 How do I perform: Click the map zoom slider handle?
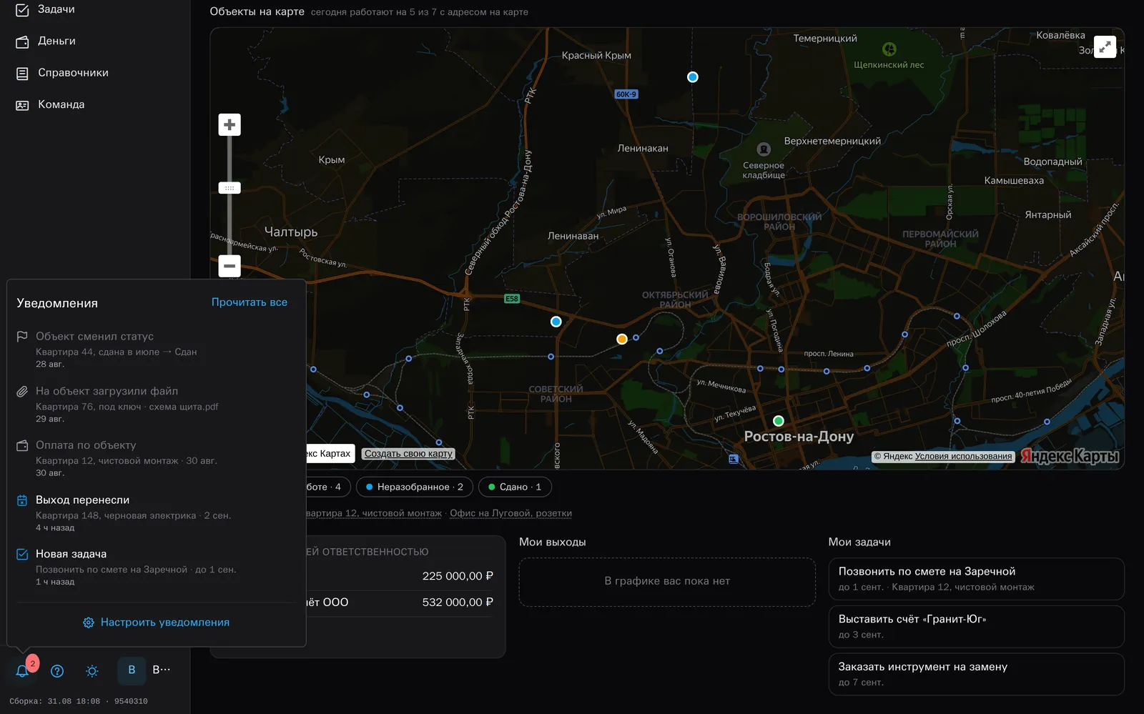[x=230, y=188]
